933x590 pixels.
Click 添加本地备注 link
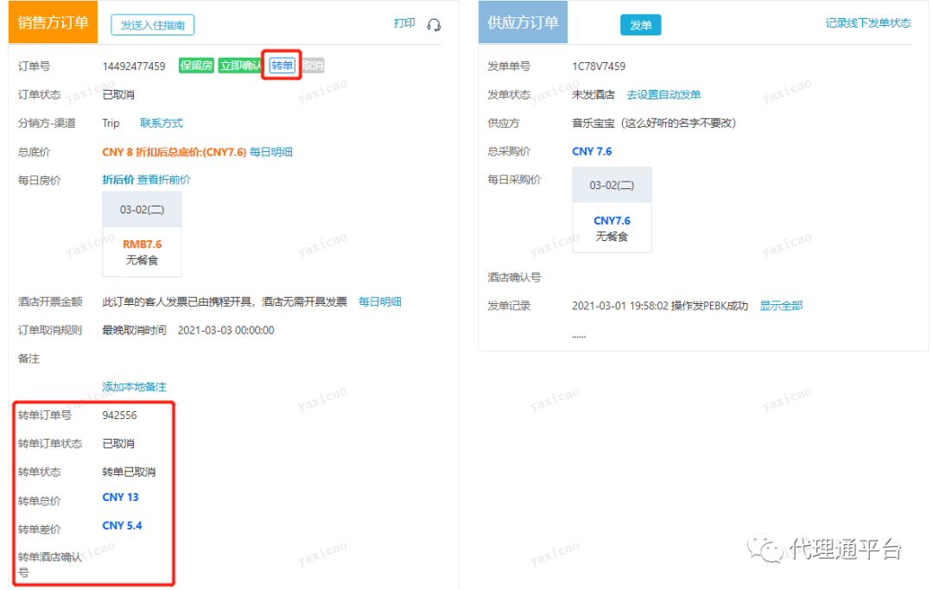(134, 387)
